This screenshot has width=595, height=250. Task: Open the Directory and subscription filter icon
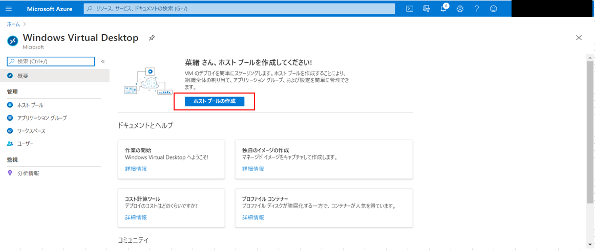(x=426, y=9)
